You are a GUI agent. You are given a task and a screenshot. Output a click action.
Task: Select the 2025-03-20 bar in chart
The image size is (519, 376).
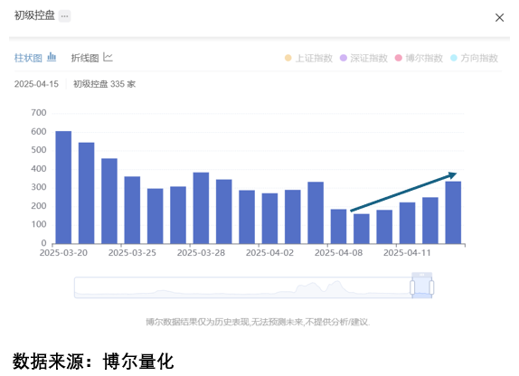click(63, 187)
